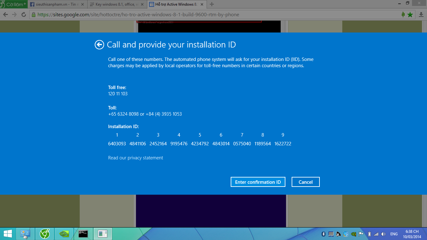Select the Hỗ trợ Active Windows tab

[x=176, y=4]
